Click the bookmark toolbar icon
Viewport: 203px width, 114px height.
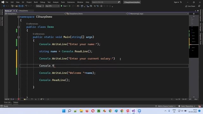click(101, 6)
